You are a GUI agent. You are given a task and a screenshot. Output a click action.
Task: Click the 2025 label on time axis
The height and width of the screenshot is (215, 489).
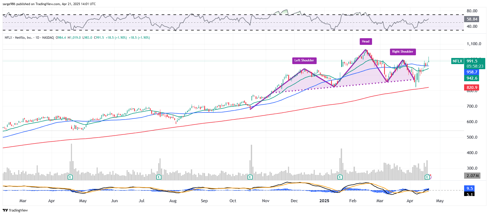click(x=324, y=201)
